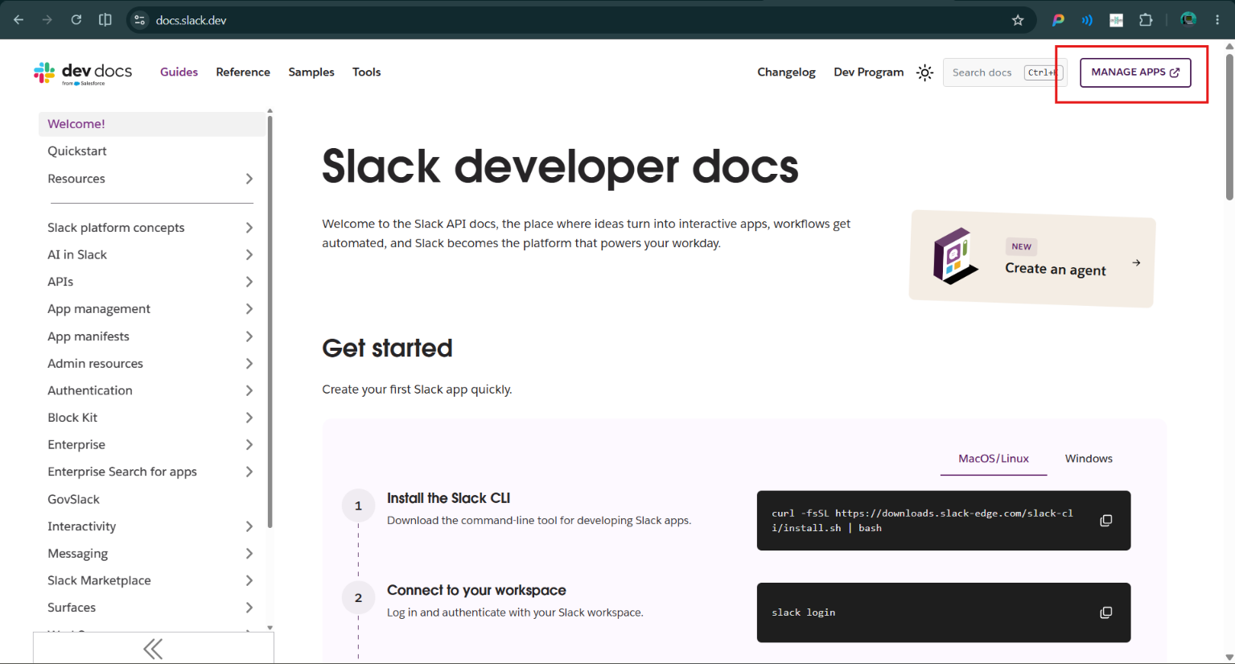
Task: Click the browser forward arrow
Action: pyautogui.click(x=47, y=20)
